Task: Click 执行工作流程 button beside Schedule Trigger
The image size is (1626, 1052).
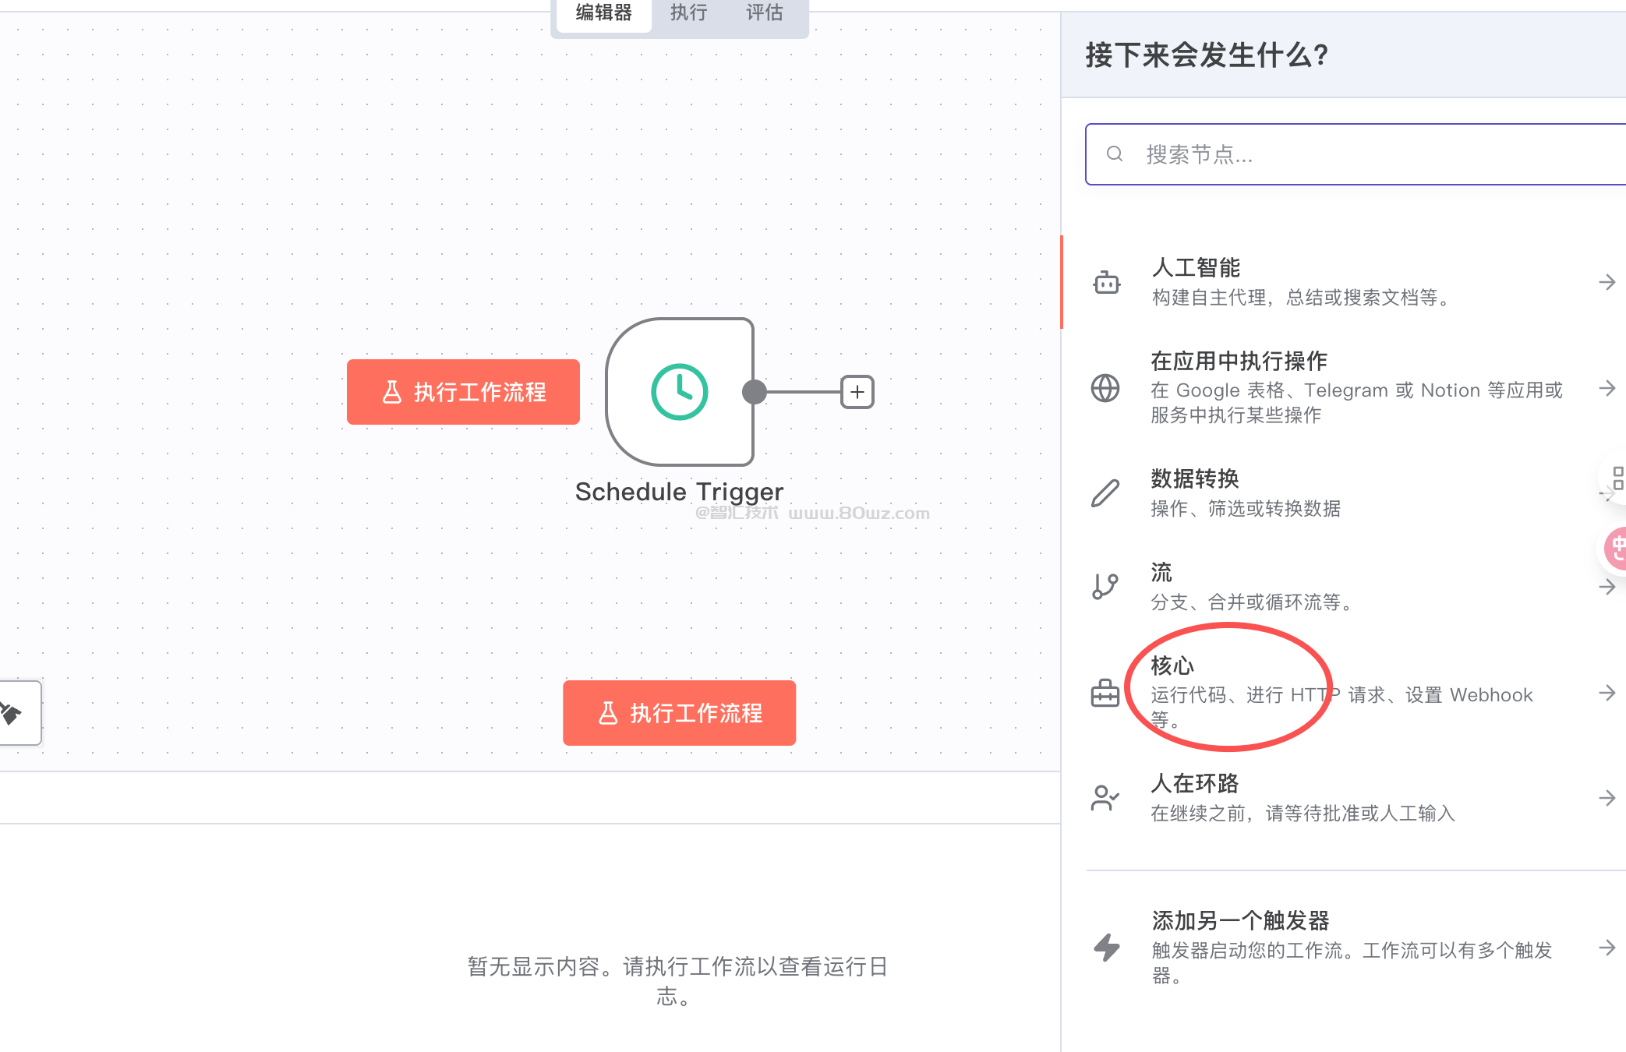Action: (x=463, y=392)
